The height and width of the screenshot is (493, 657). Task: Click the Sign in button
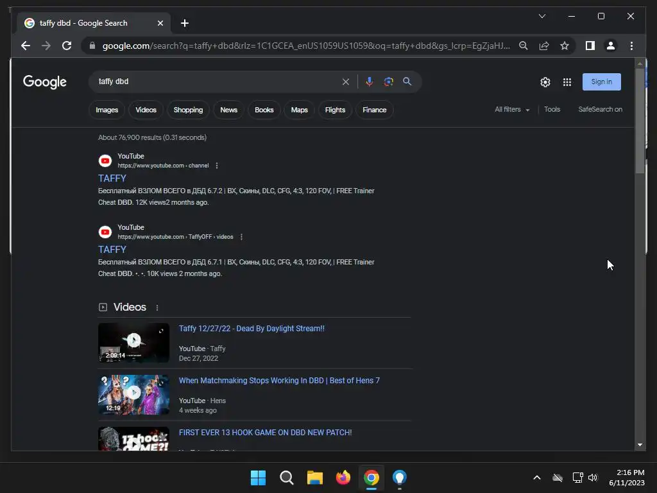point(601,82)
